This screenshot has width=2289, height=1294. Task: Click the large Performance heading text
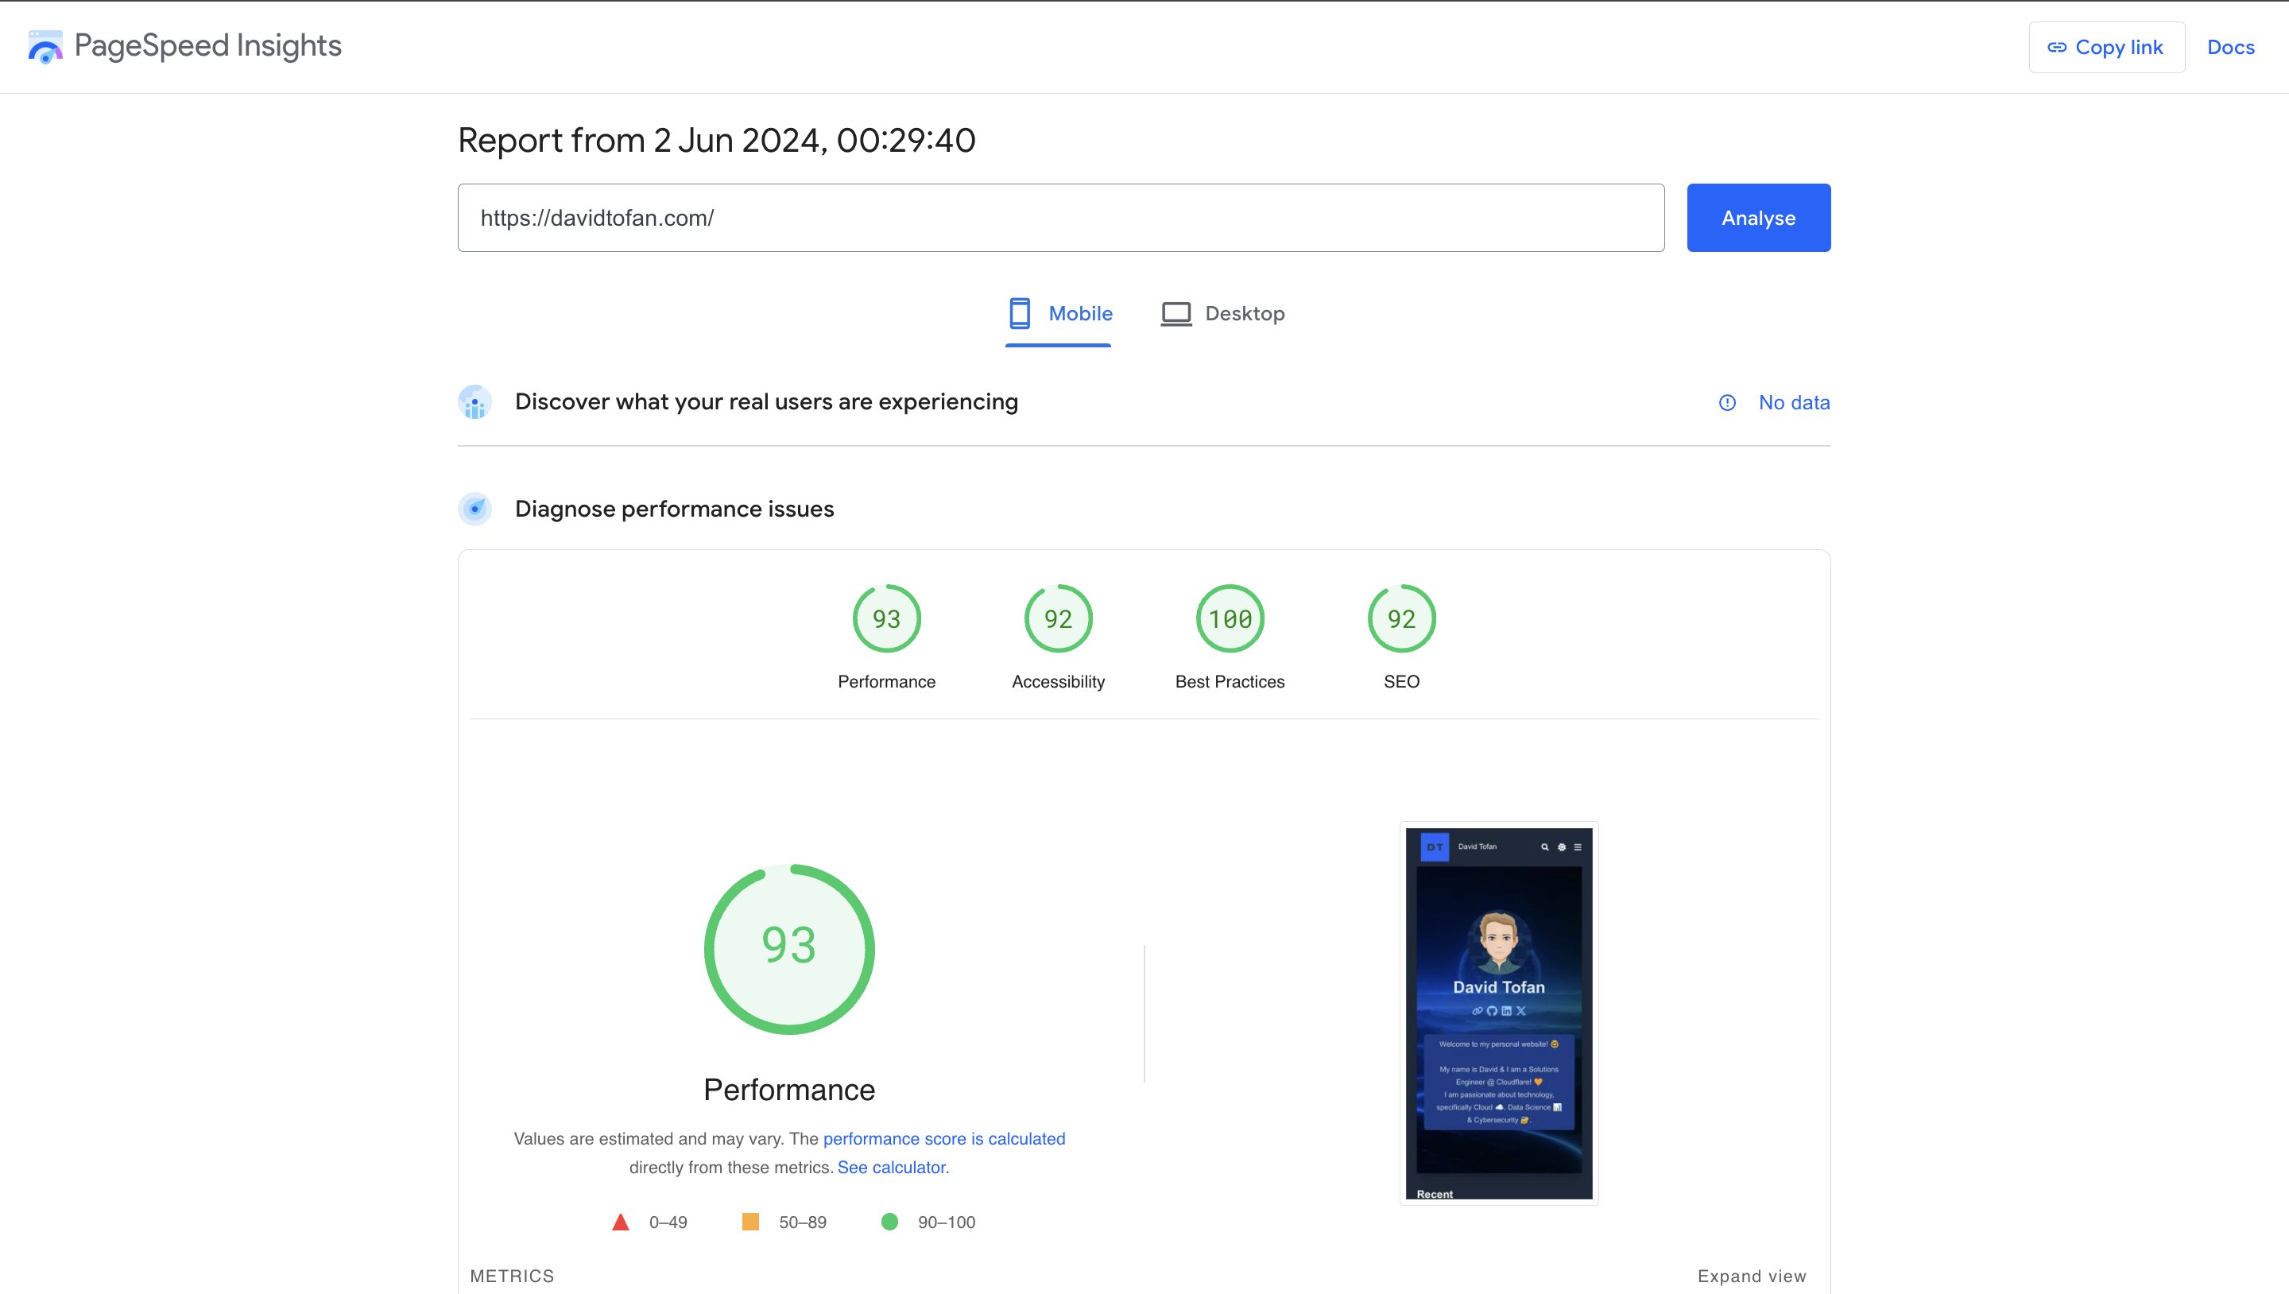(x=789, y=1090)
